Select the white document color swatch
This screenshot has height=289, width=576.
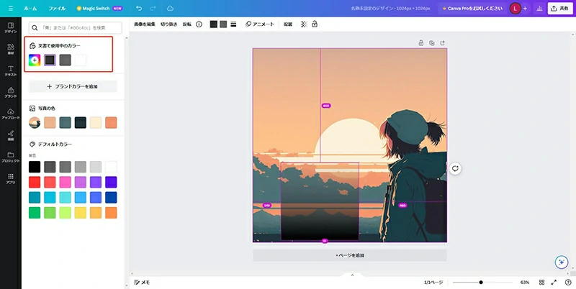click(81, 60)
